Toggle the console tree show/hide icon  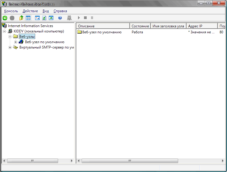tap(28, 18)
